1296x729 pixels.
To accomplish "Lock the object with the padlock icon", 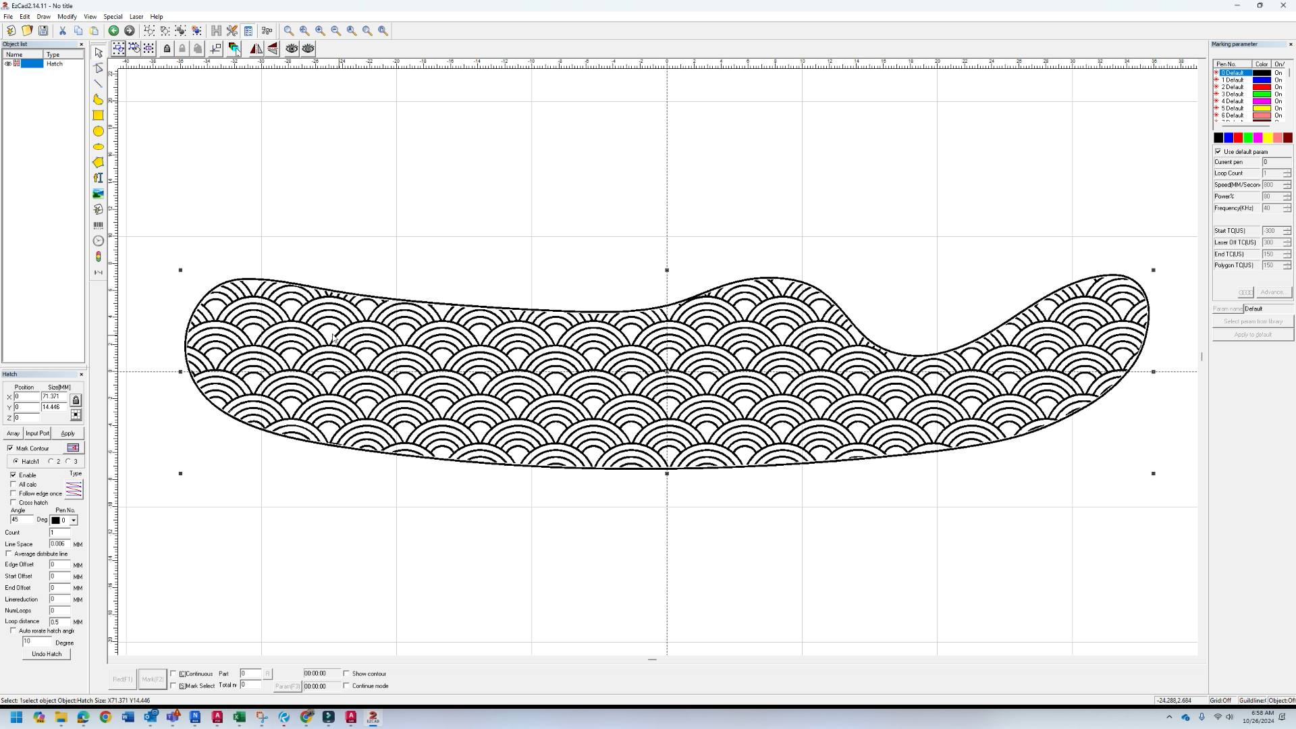I will 167,49.
